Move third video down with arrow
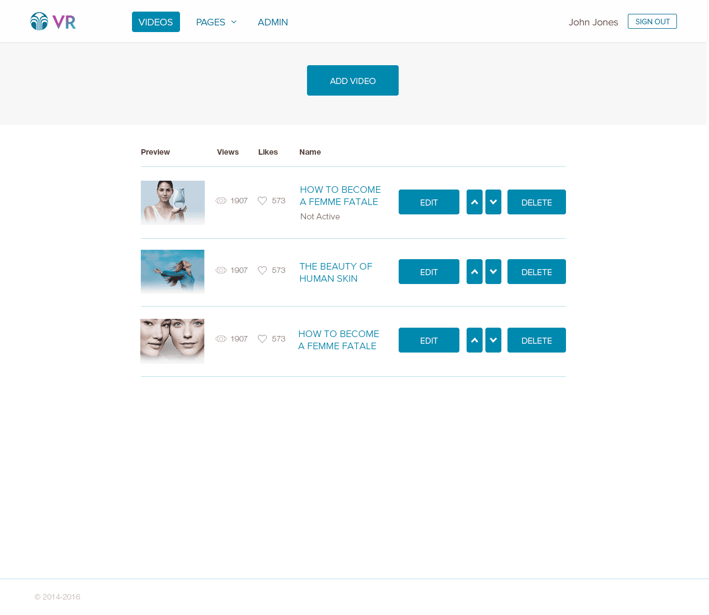This screenshot has width=709, height=615. tap(493, 340)
